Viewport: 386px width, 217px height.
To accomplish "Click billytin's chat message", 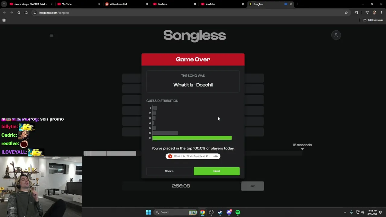I will click(x=18, y=127).
